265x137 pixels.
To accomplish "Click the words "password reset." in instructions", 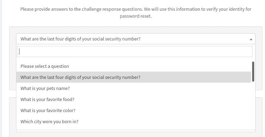I will tap(136, 16).
